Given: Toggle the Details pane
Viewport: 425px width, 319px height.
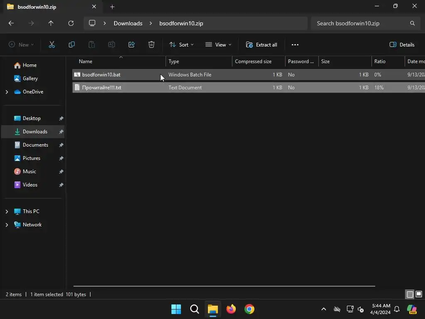Looking at the screenshot, I should tap(402, 45).
